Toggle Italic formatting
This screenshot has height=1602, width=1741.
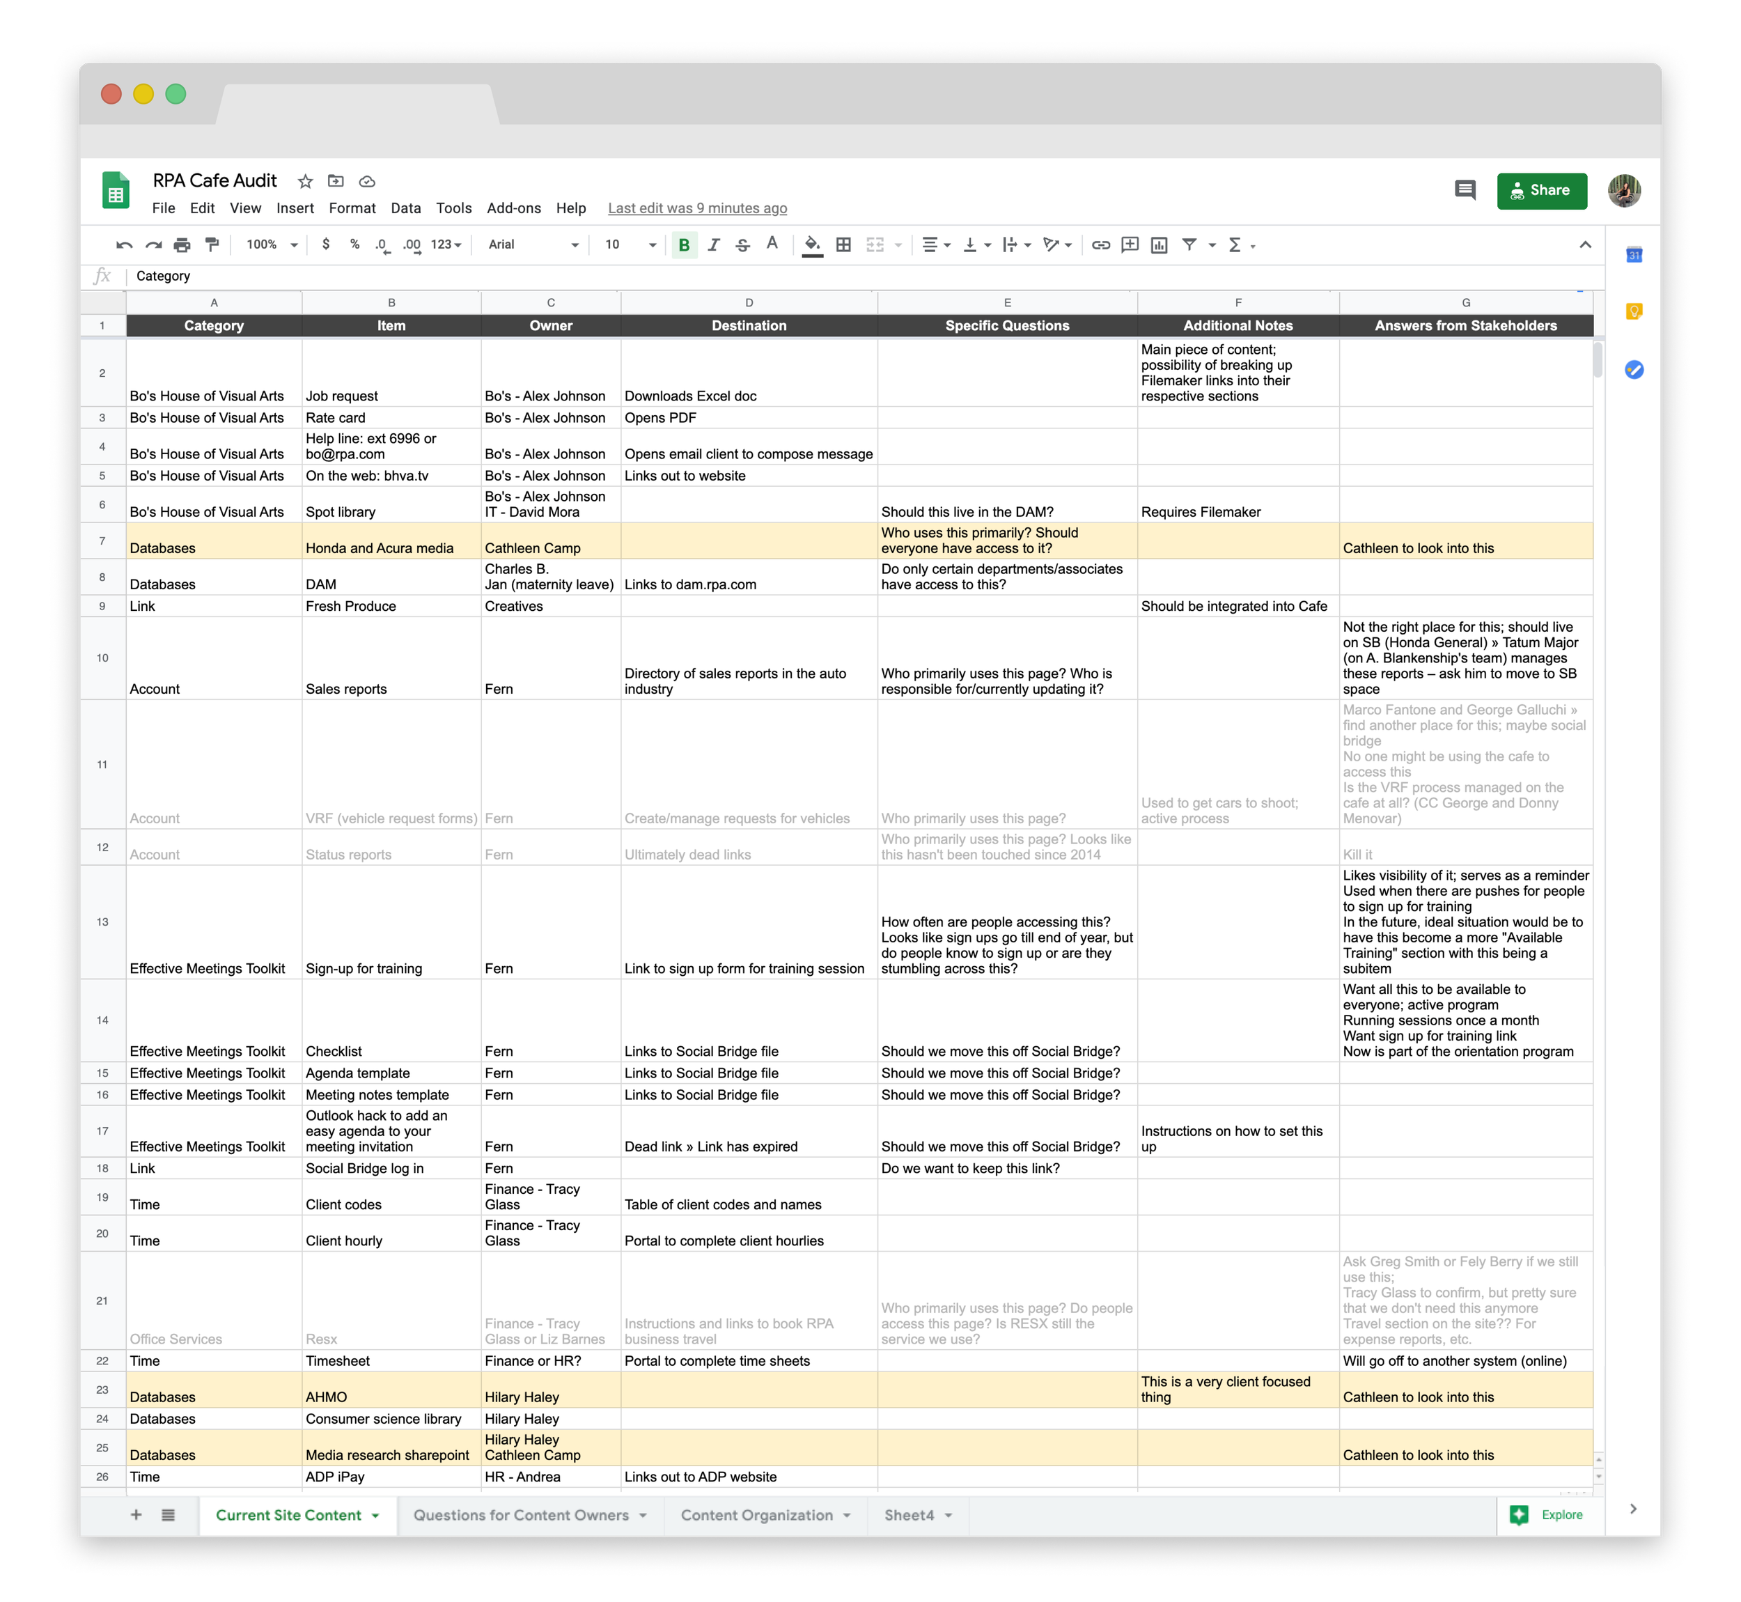[713, 245]
